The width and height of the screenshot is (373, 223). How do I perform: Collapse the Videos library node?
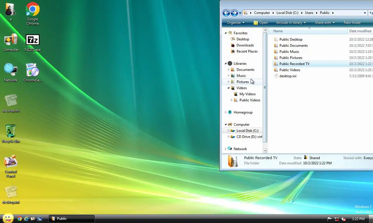point(228,88)
